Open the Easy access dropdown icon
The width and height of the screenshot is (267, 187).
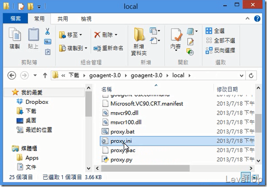[155, 41]
